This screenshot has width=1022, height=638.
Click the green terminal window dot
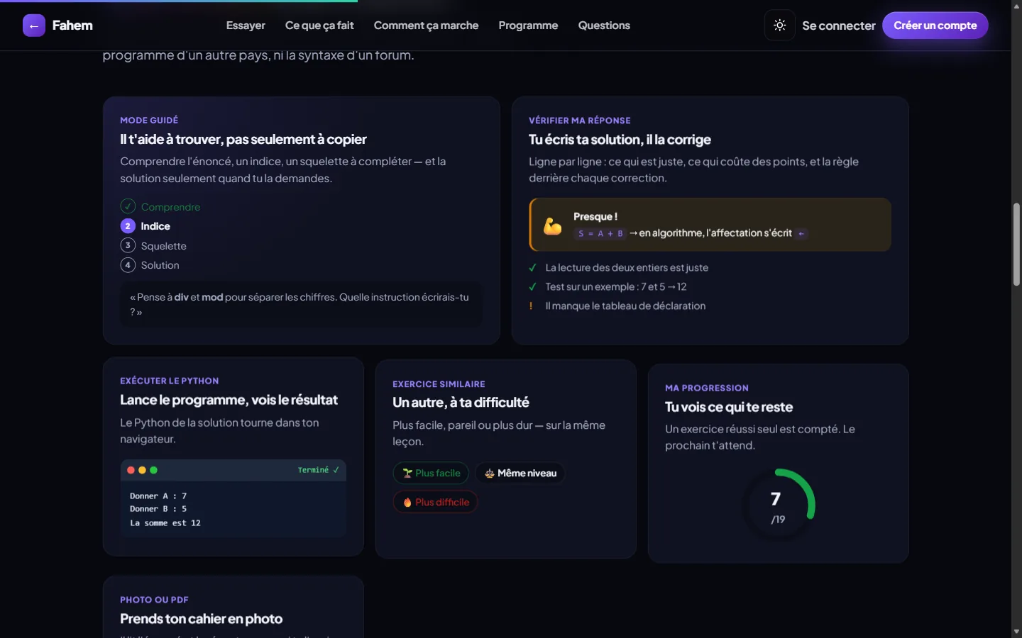[x=153, y=470]
